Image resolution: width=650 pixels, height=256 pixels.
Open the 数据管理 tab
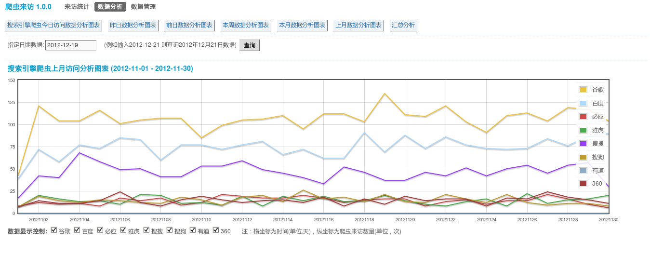pos(143,7)
